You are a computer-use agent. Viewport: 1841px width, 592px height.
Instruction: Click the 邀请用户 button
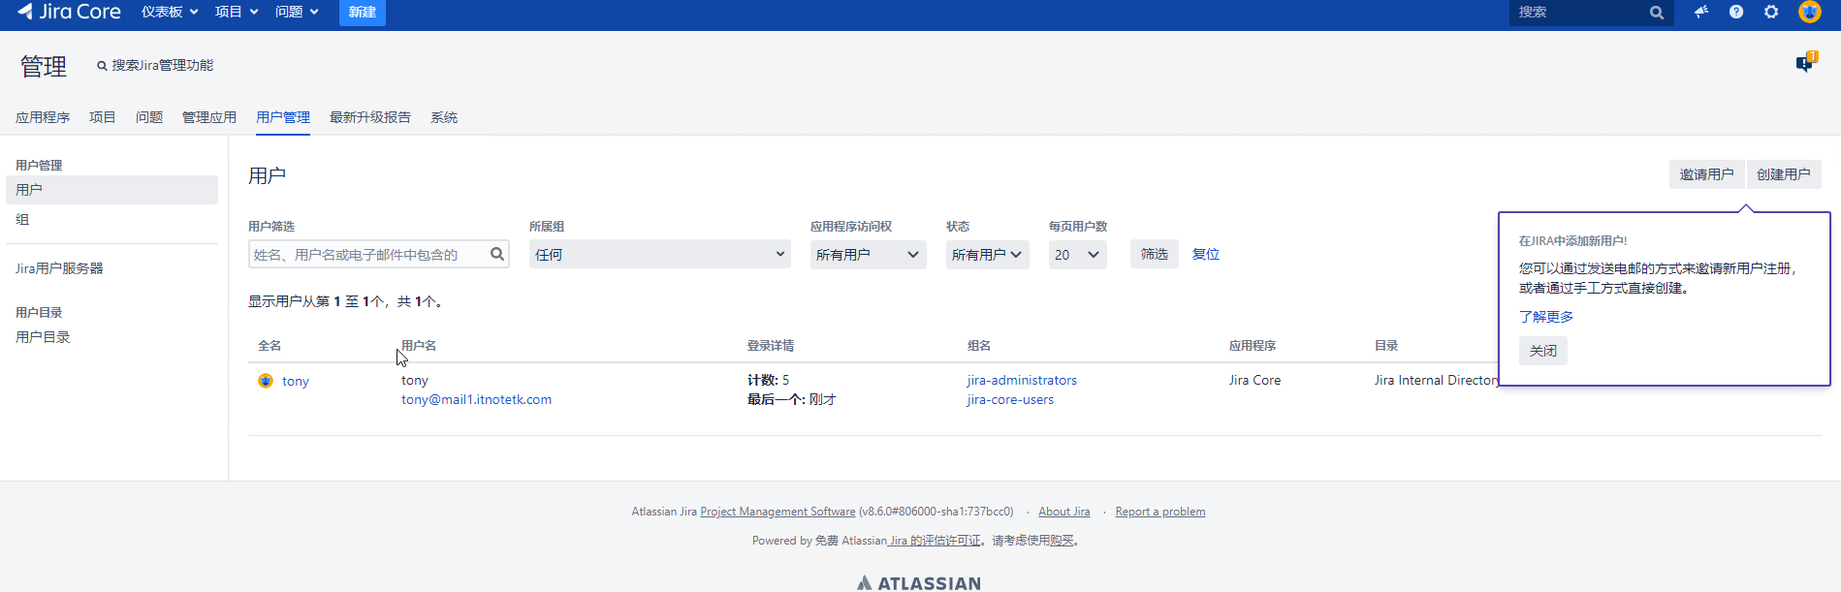(1706, 174)
